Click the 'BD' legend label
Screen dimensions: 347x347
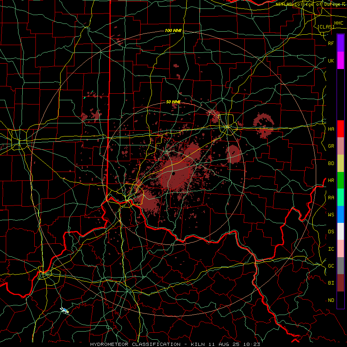point(331,163)
